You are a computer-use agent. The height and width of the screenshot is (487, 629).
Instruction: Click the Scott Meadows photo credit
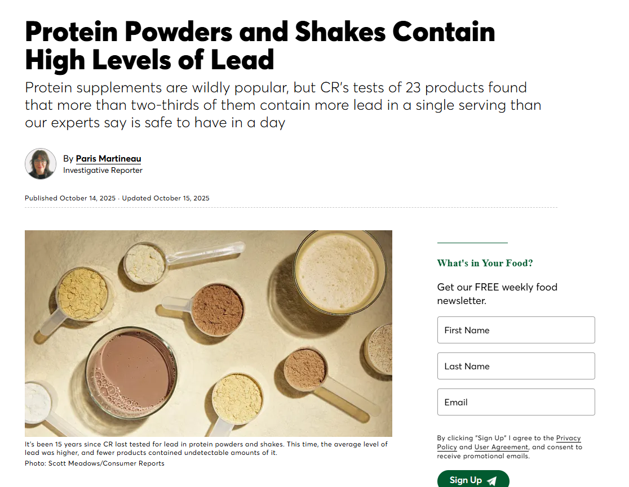pyautogui.click(x=95, y=463)
